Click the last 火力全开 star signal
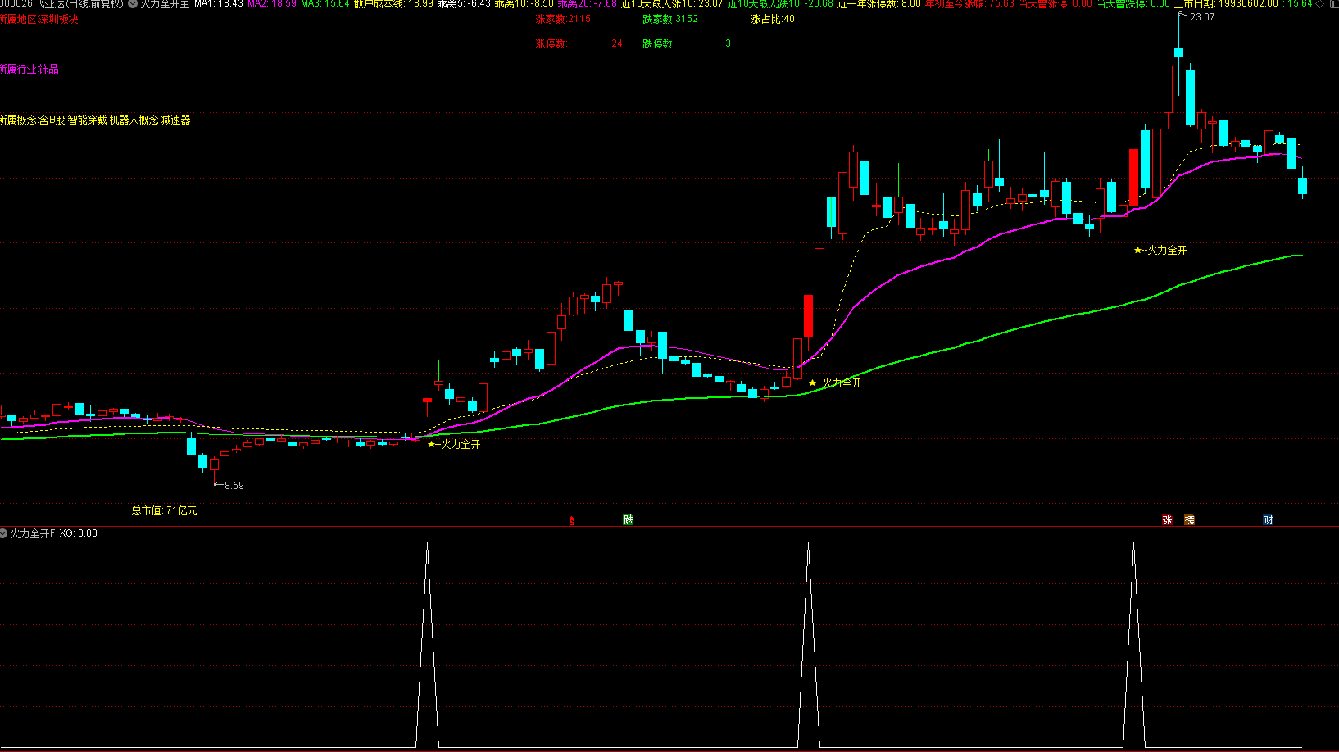 coord(1160,250)
